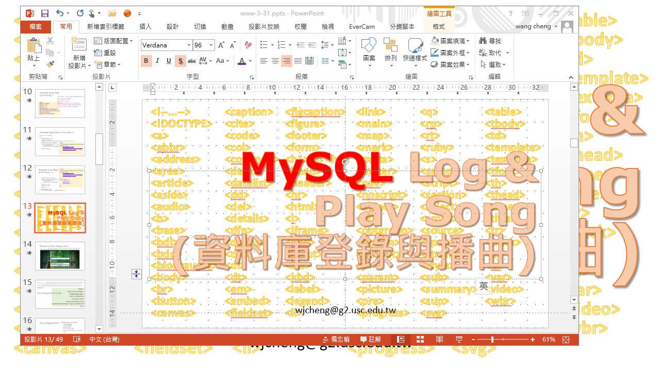Screen dimensions: 660x371
Task: Open 排列 arrange button
Action: [x=391, y=51]
